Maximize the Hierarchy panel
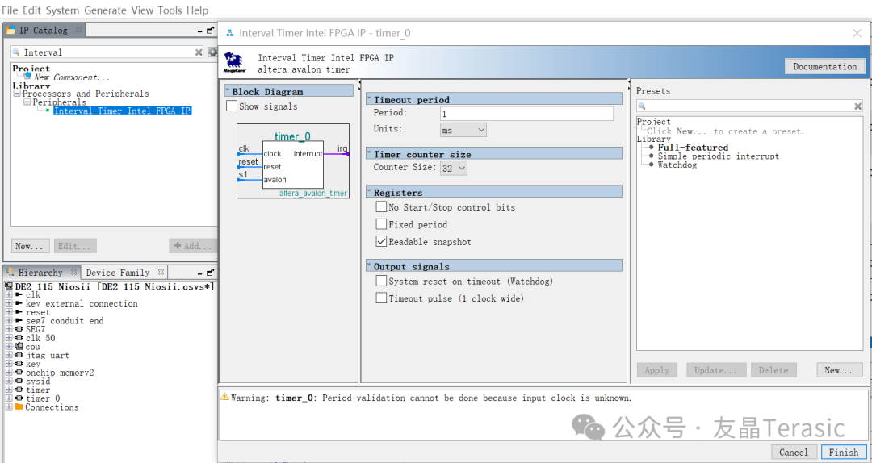The width and height of the screenshot is (872, 463). 211,273
